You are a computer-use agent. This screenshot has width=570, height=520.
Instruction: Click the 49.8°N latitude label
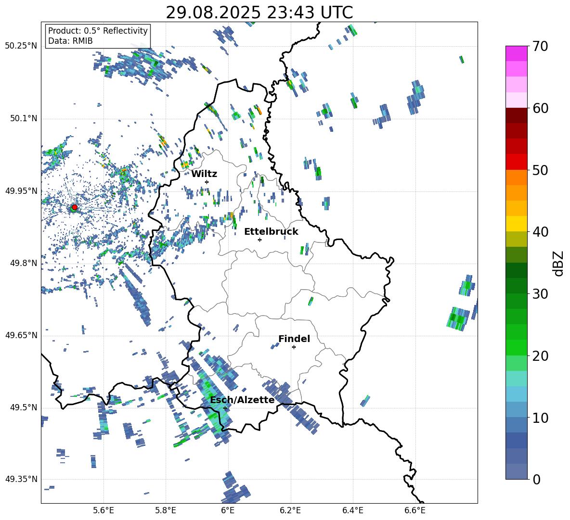click(x=23, y=263)
